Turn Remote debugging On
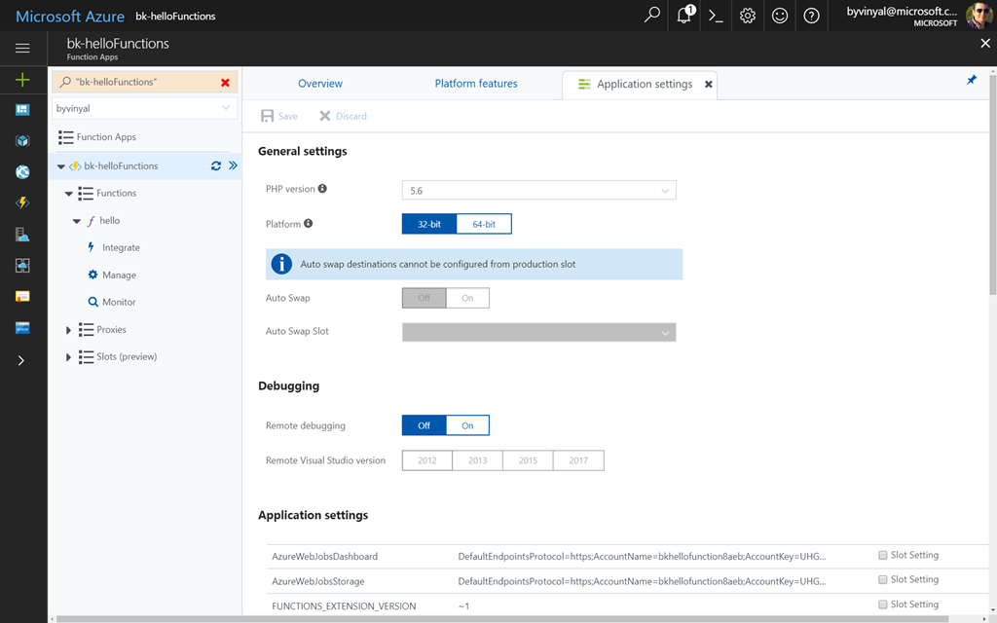Image resolution: width=997 pixels, height=623 pixels. click(467, 425)
